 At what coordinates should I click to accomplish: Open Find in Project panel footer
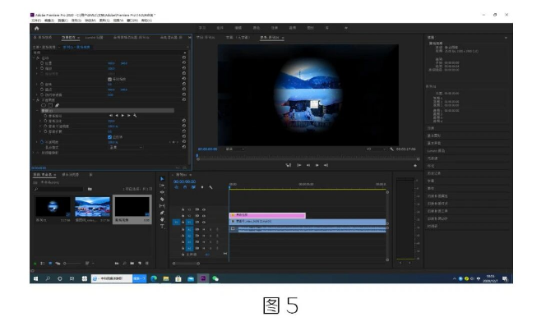pos(124,264)
